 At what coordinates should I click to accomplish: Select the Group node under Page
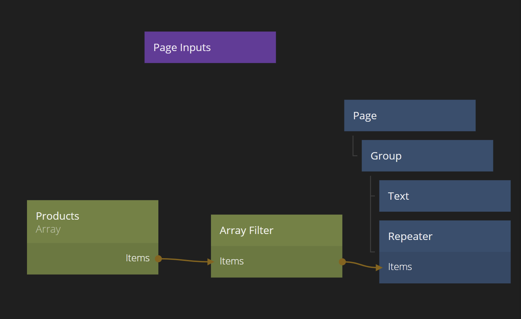(427, 156)
